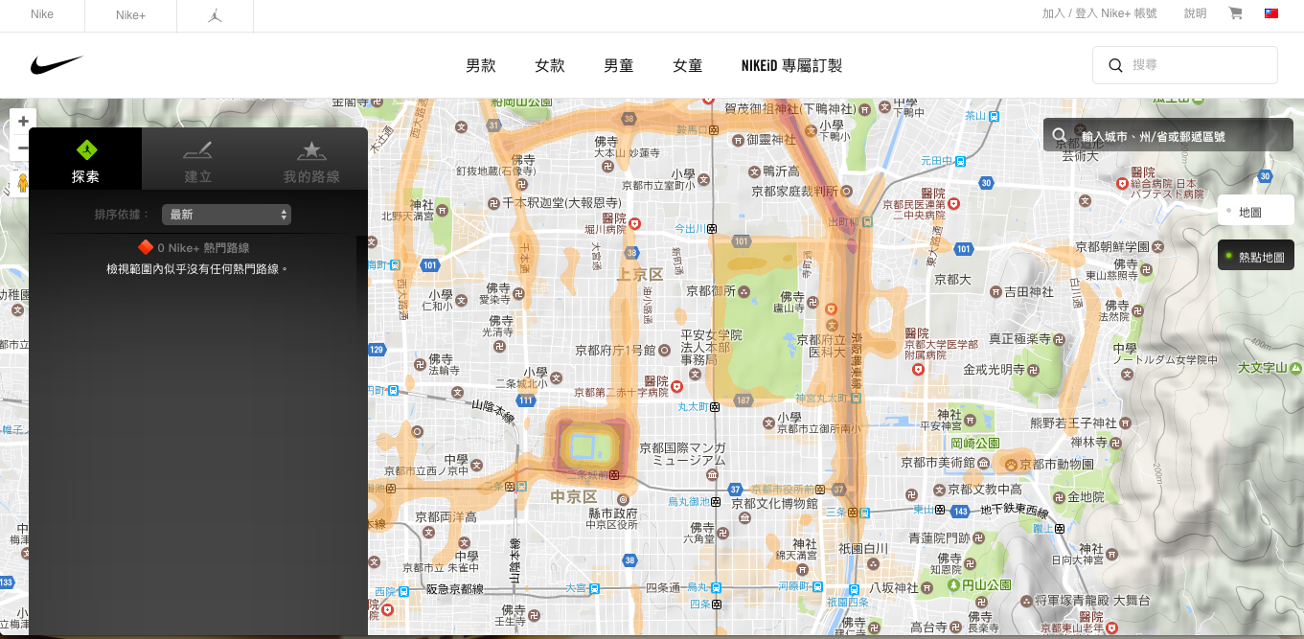Click the 中京区 district label

tap(574, 496)
